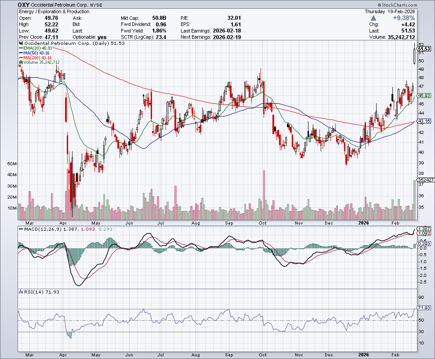The image size is (435, 359).
Task: Click the 1.093 signal value tag on right axis
Action: (x=424, y=233)
